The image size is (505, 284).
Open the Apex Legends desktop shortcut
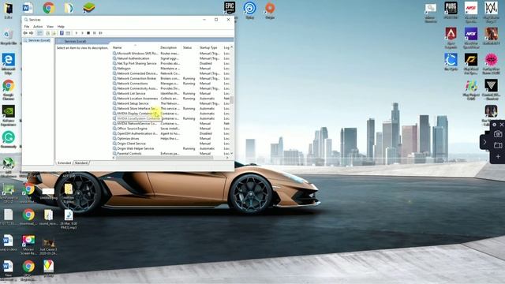coord(451,37)
